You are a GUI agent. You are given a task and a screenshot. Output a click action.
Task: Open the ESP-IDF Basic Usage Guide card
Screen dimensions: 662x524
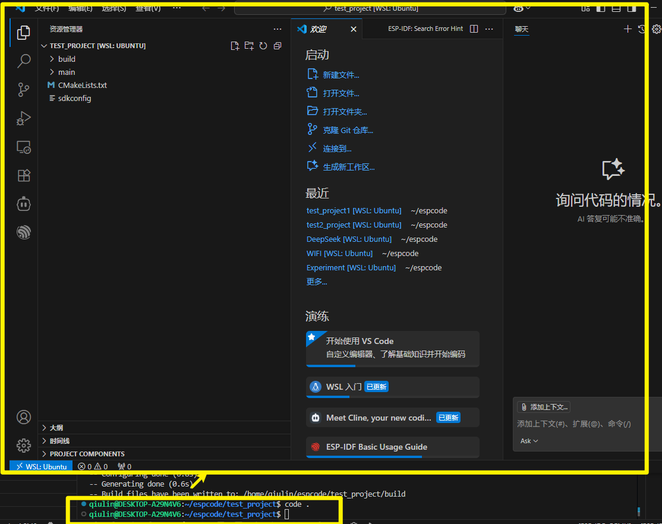pos(393,447)
